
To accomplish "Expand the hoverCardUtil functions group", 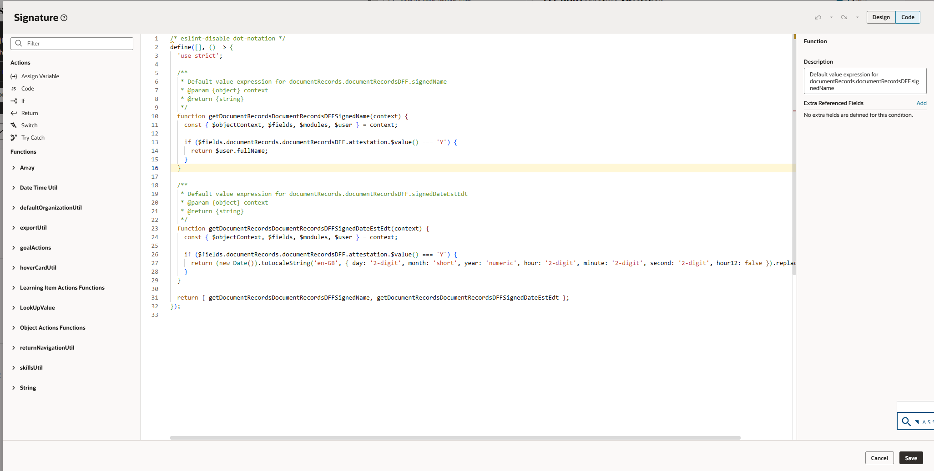I will pyautogui.click(x=14, y=268).
